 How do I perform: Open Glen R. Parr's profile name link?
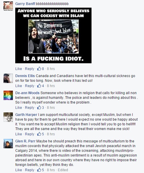25,141
